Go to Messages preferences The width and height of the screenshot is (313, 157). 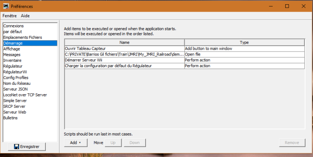point(12,55)
